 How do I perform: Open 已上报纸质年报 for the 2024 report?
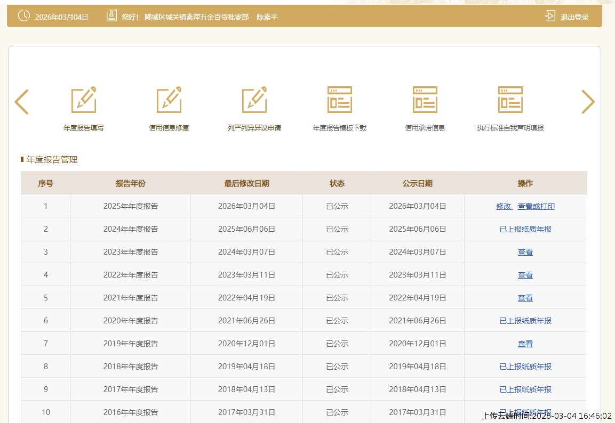(525, 229)
